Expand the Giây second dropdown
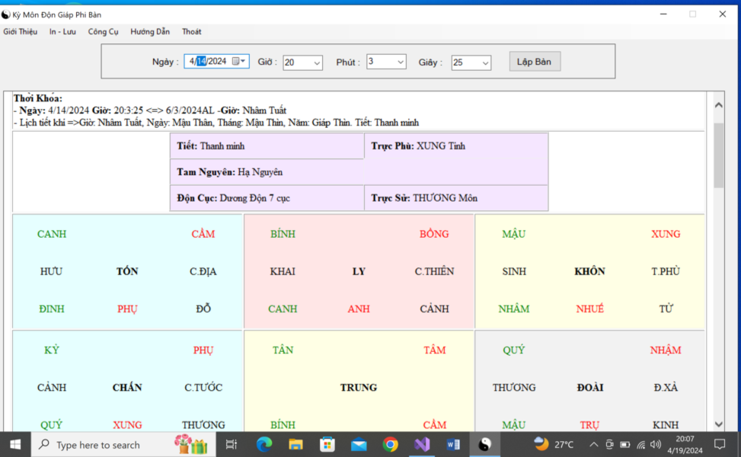This screenshot has width=741, height=457. [x=485, y=63]
